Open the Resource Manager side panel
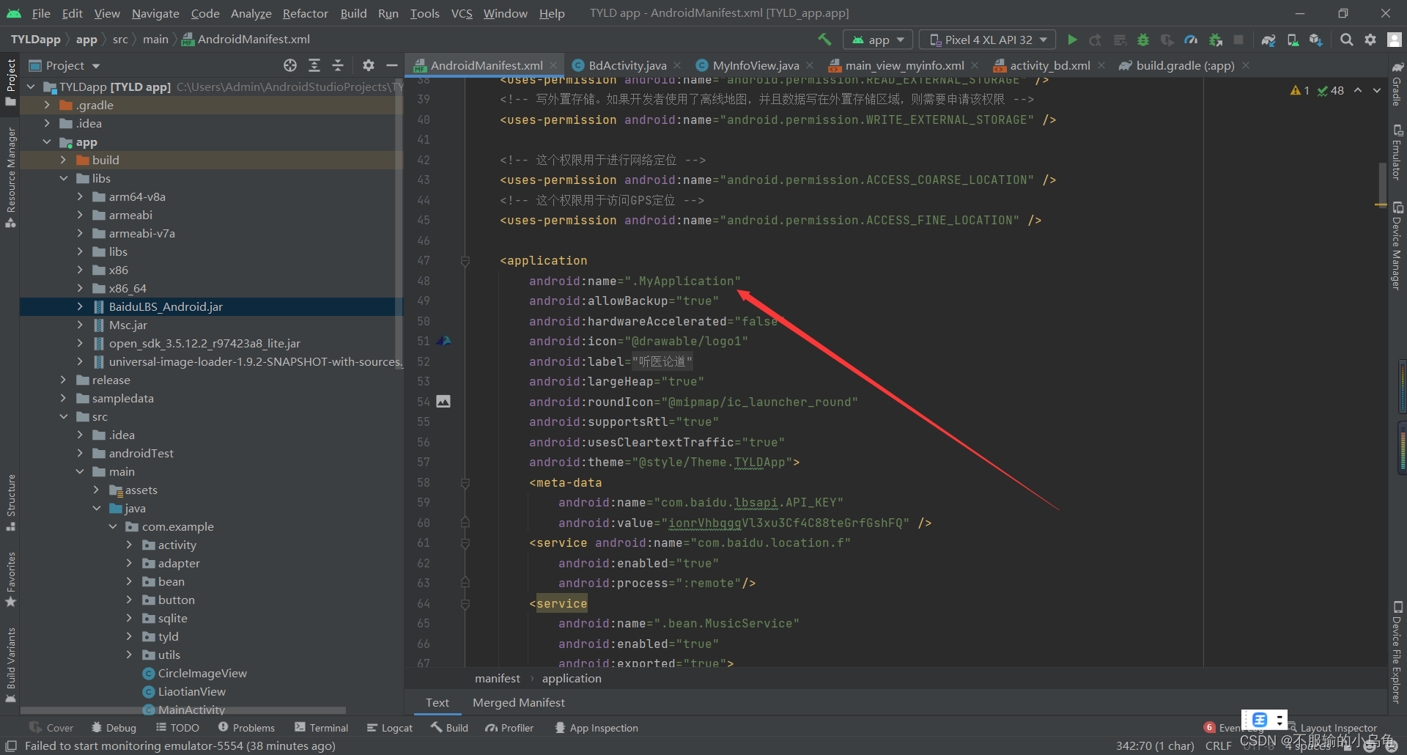 [x=10, y=177]
